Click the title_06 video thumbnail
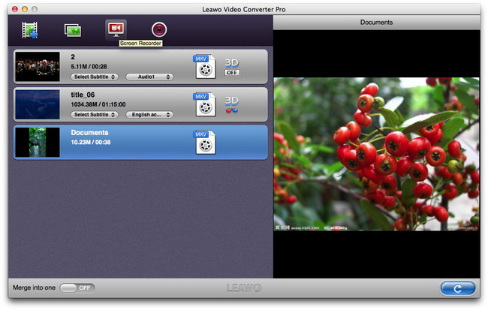This screenshot has width=488, height=310. click(37, 104)
